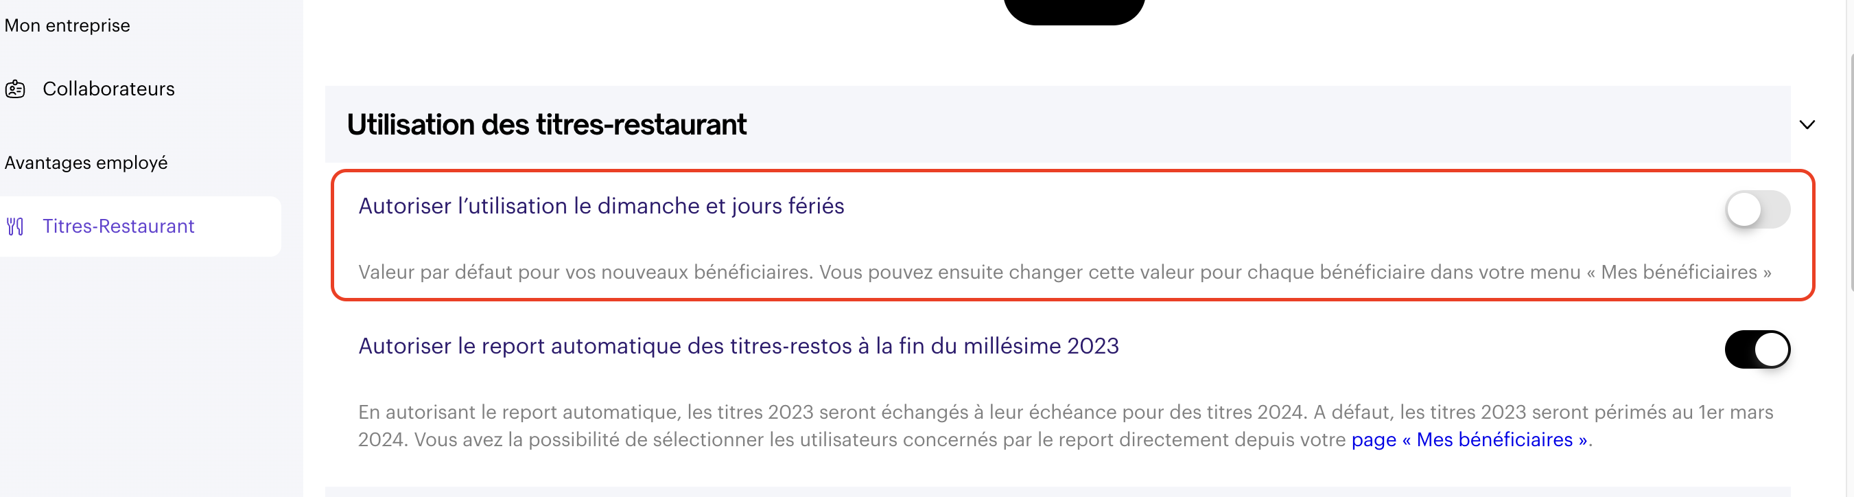Viewport: 1854px width, 497px height.
Task: Click the Mon entreprise sidebar heading
Action: point(67,26)
